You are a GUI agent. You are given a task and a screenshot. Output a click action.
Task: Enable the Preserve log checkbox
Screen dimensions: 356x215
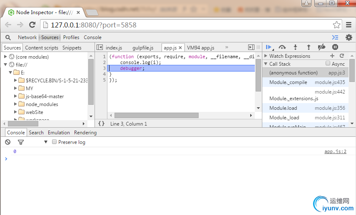[x=54, y=142]
